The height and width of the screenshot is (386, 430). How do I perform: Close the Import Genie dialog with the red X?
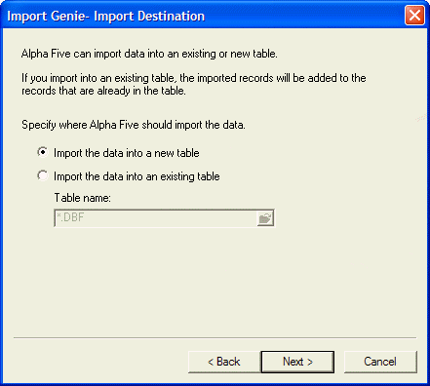coord(414,16)
